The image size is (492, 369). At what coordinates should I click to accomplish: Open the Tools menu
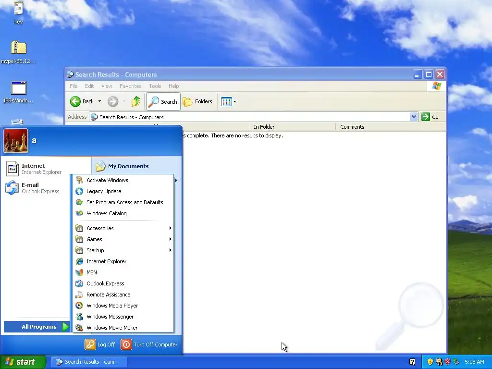155,86
